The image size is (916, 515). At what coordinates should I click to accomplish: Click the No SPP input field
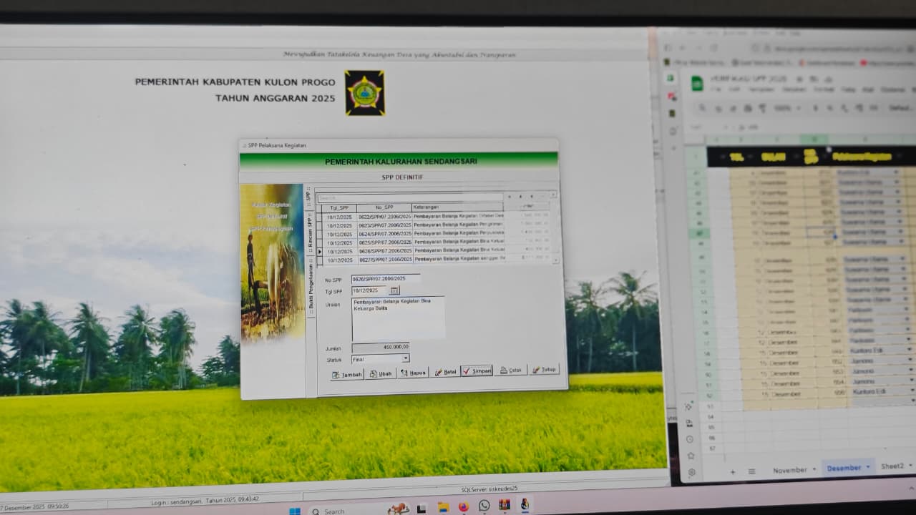pyautogui.click(x=385, y=279)
